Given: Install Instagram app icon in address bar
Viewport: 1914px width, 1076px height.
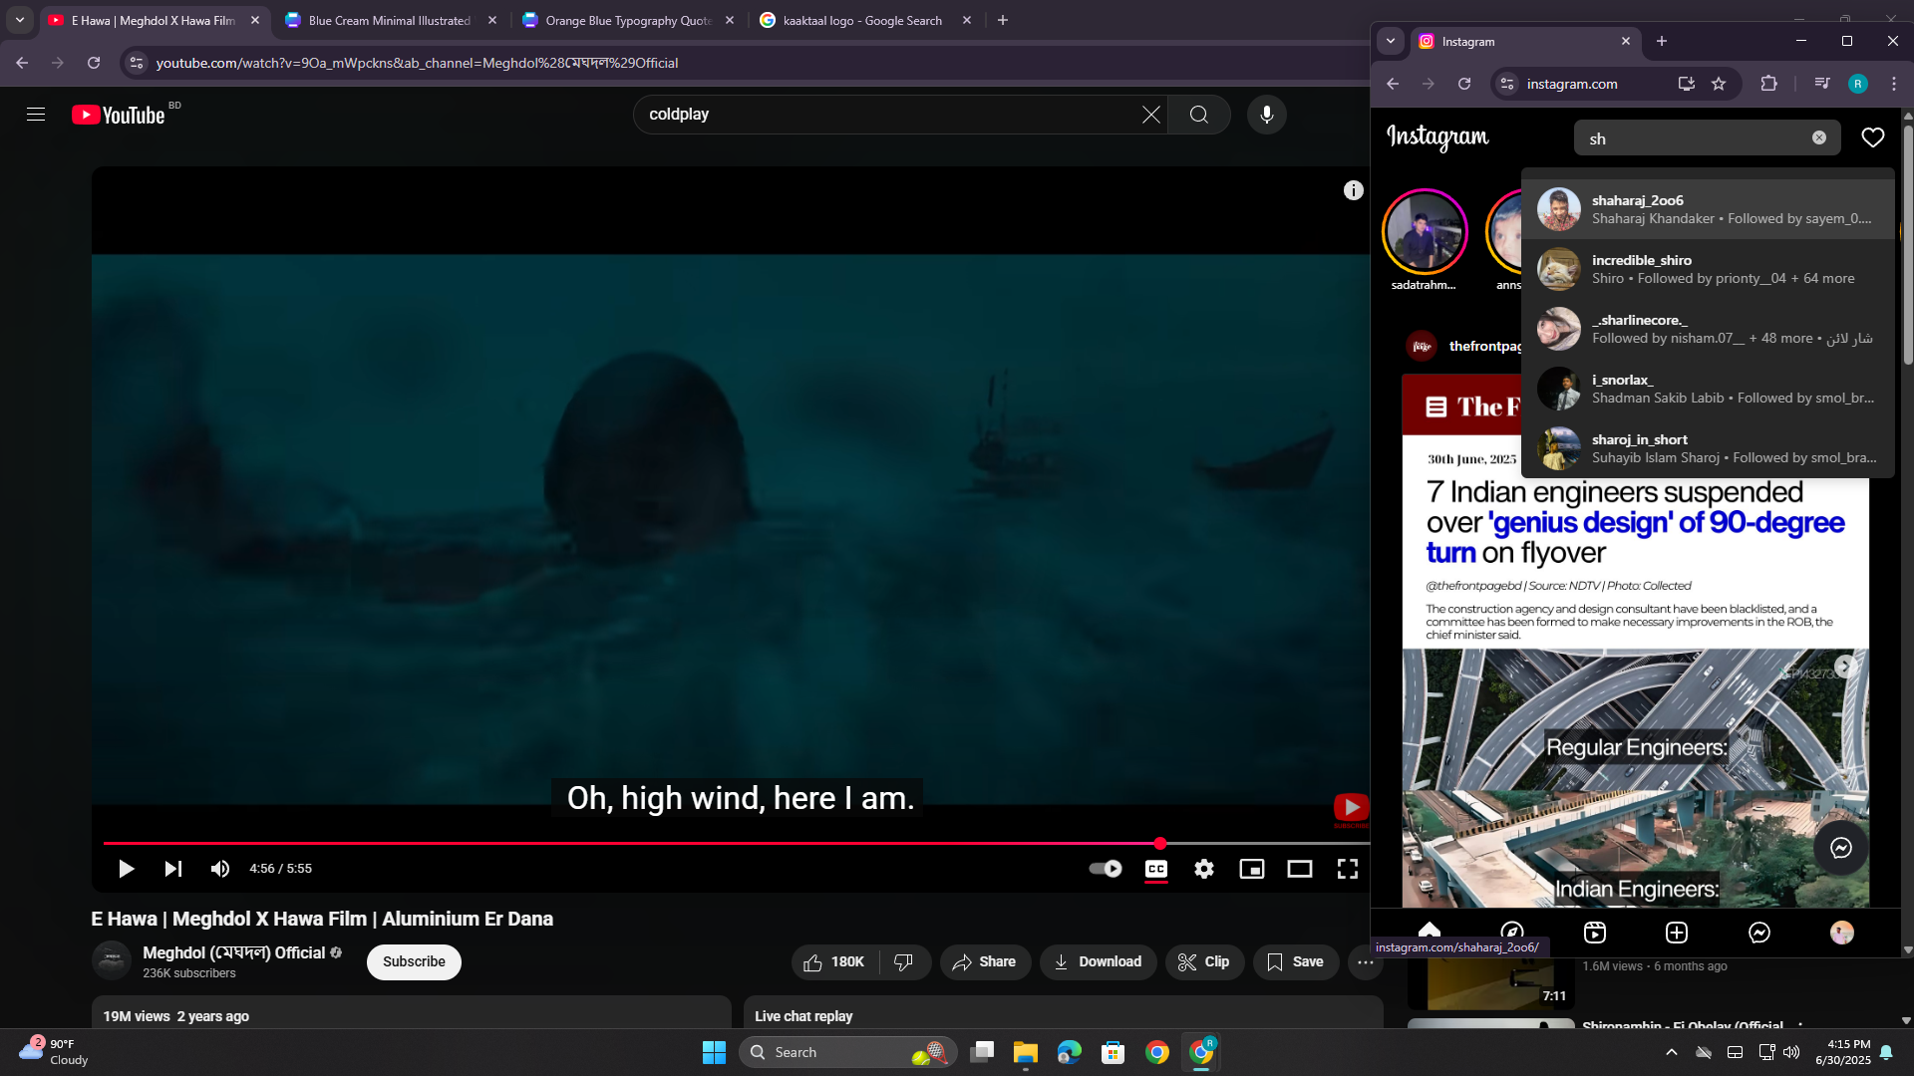Looking at the screenshot, I should click(x=1687, y=84).
